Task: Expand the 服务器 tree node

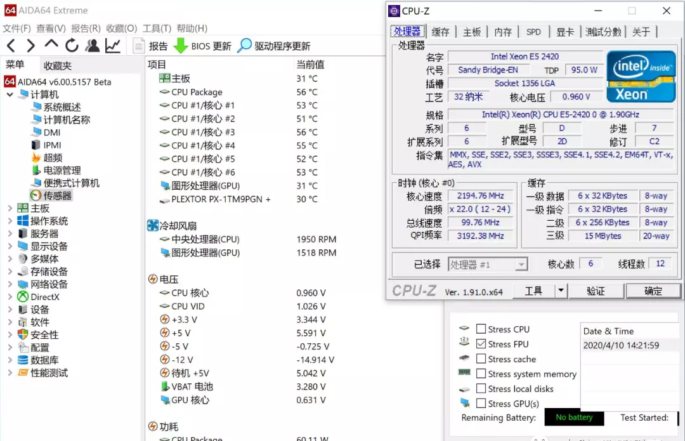Action: tap(10, 234)
